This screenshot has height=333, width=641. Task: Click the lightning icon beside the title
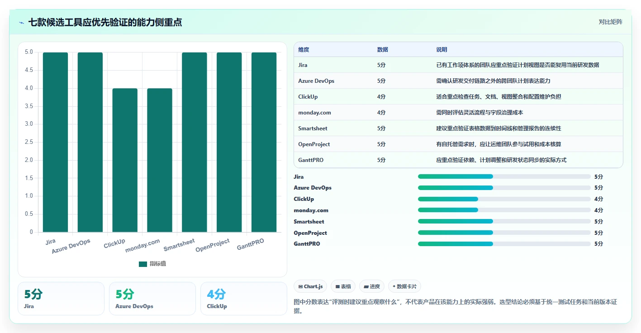pyautogui.click(x=22, y=22)
